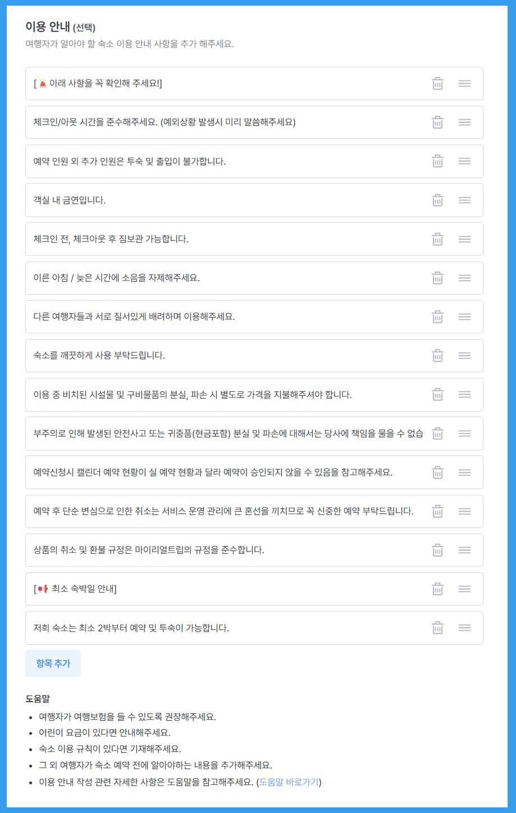Delete the luggage storage guideline

[x=437, y=238]
